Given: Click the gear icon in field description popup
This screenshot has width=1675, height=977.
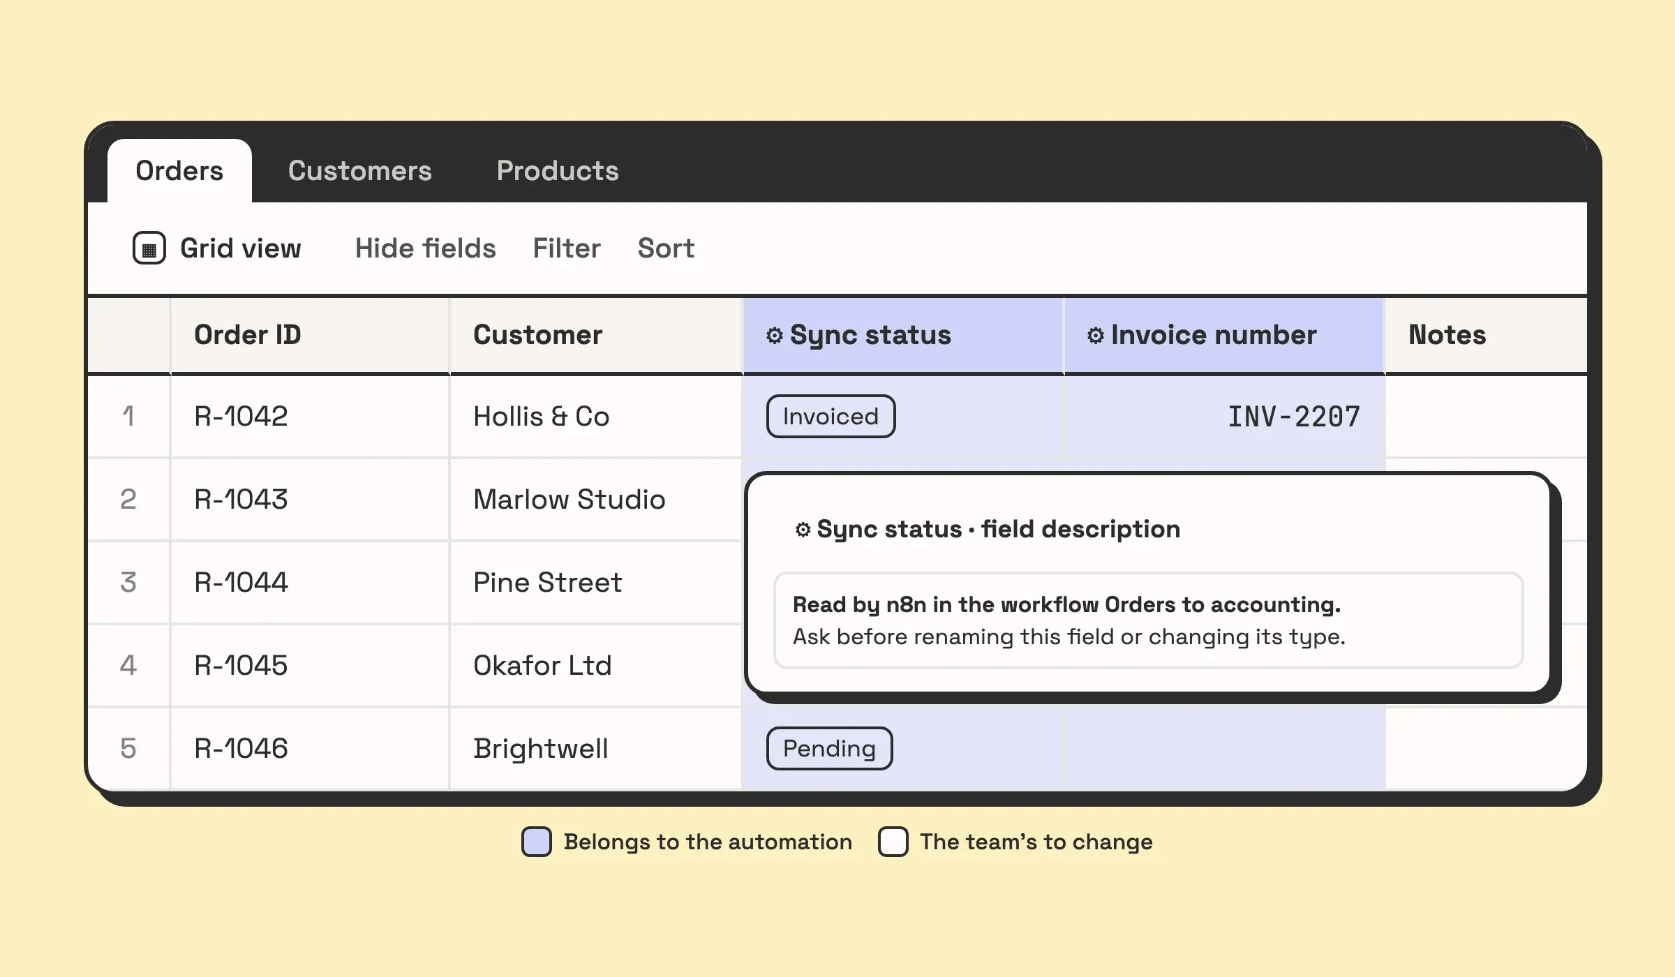Looking at the screenshot, I should [x=803, y=530].
